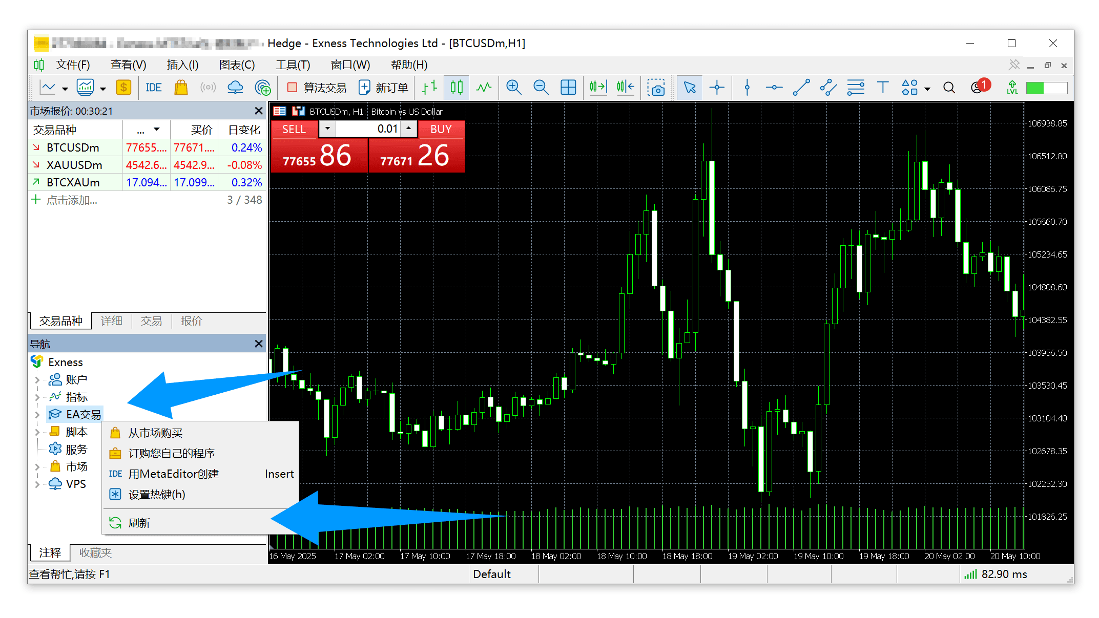This screenshot has width=1099, height=618.
Task: Draw a vertical line object
Action: pyautogui.click(x=747, y=88)
